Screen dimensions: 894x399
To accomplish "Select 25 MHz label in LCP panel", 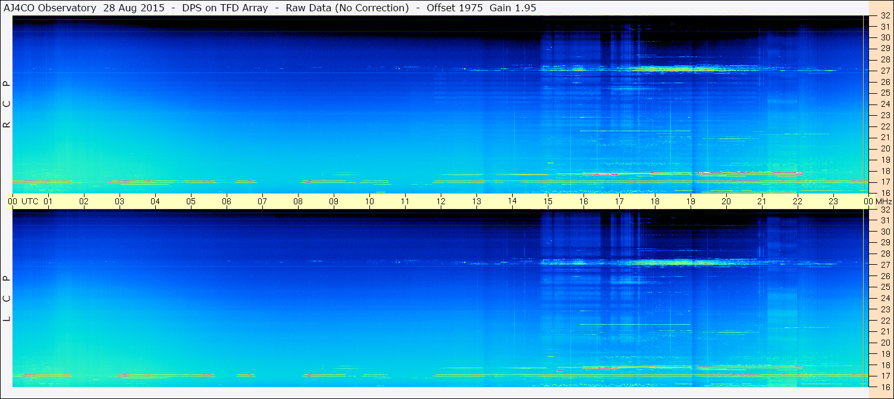I will tap(884, 287).
